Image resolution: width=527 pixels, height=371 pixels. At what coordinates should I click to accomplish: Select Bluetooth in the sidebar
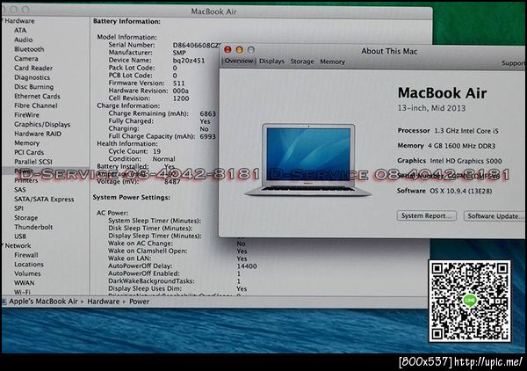click(x=29, y=49)
